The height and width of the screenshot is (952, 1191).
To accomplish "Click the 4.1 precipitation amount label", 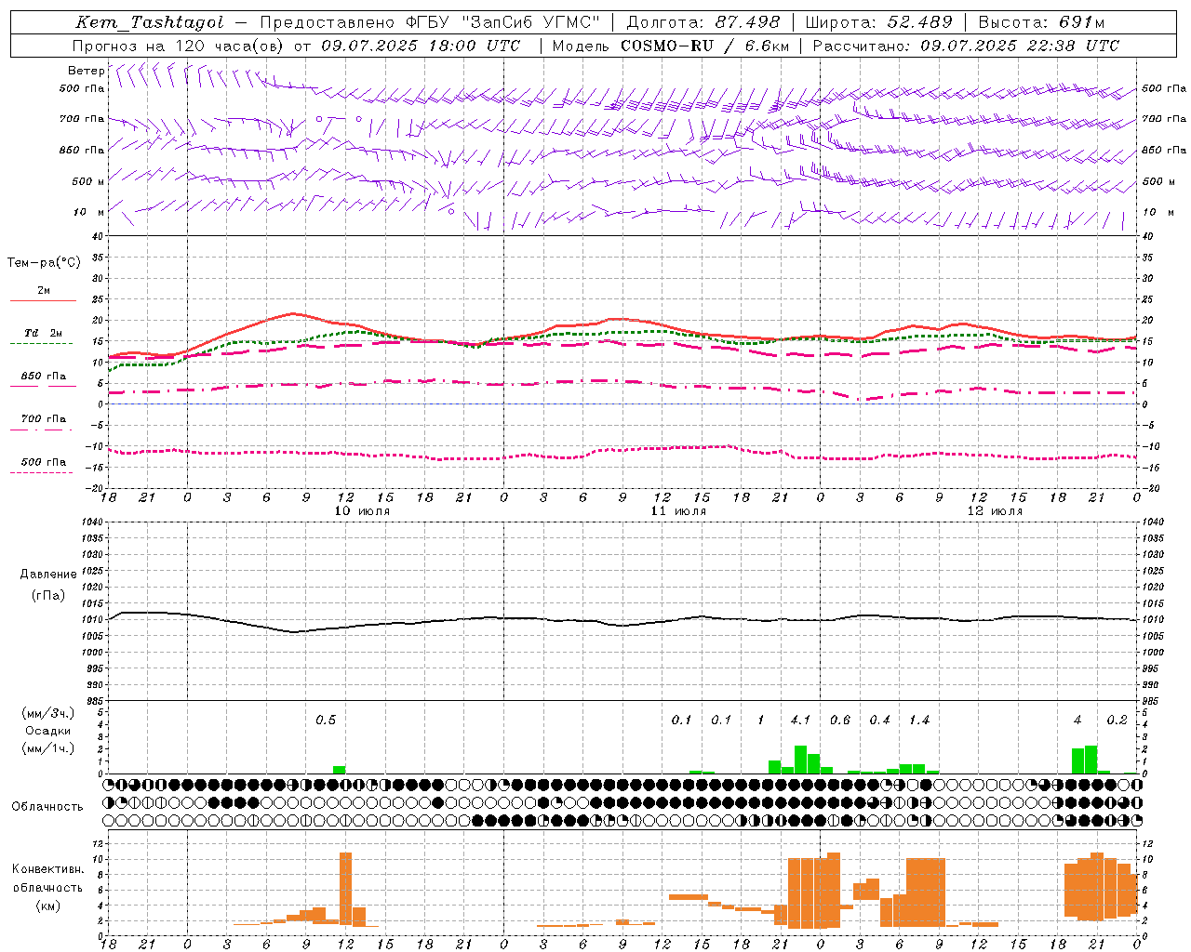I will [x=800, y=720].
